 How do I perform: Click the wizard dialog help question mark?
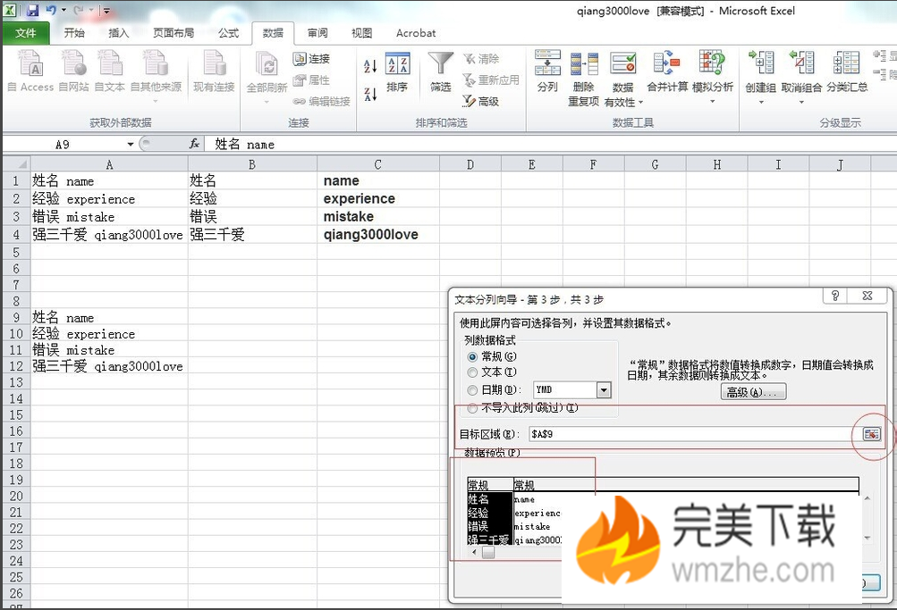point(835,296)
